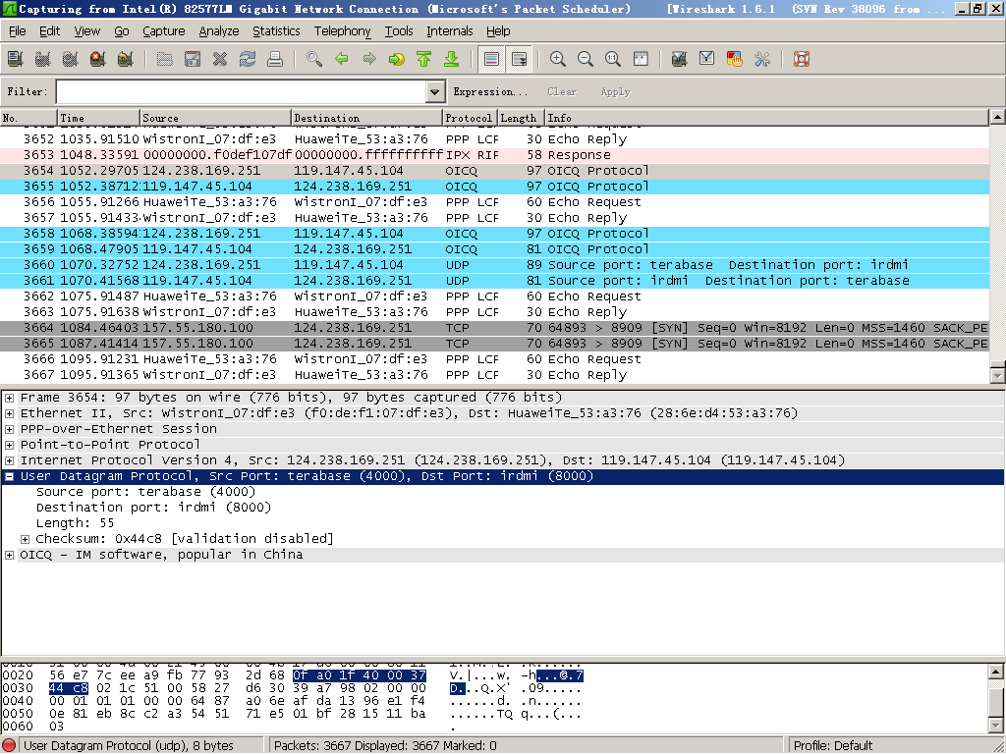Expand PPP-over-Ethernet Session node
1006x754 pixels.
click(x=9, y=430)
